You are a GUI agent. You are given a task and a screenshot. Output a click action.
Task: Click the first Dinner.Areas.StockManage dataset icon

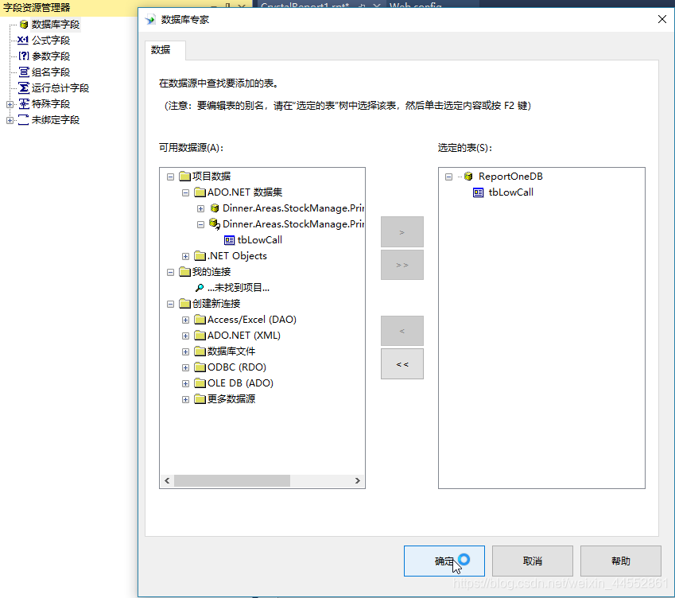coord(215,208)
